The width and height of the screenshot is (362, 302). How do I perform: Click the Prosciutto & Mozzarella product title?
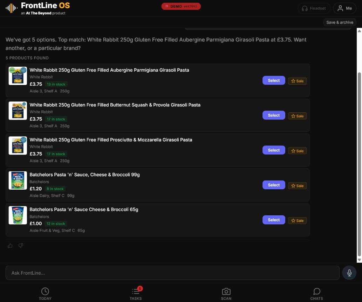pos(111,140)
